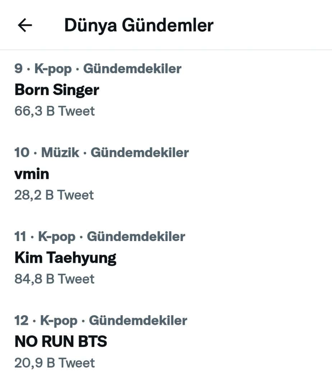This screenshot has width=332, height=382.
Task: Tap Gündemdekiler label above NO RUN BTS
Action: pyautogui.click(x=138, y=320)
